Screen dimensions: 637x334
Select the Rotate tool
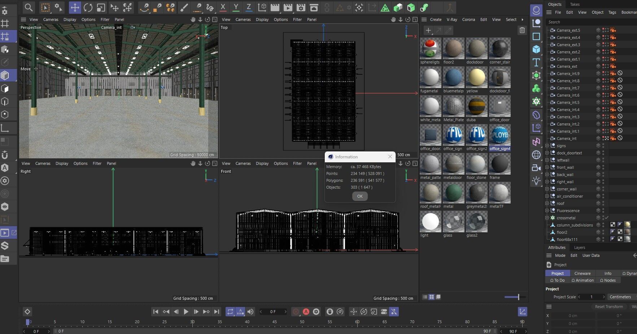click(x=88, y=7)
